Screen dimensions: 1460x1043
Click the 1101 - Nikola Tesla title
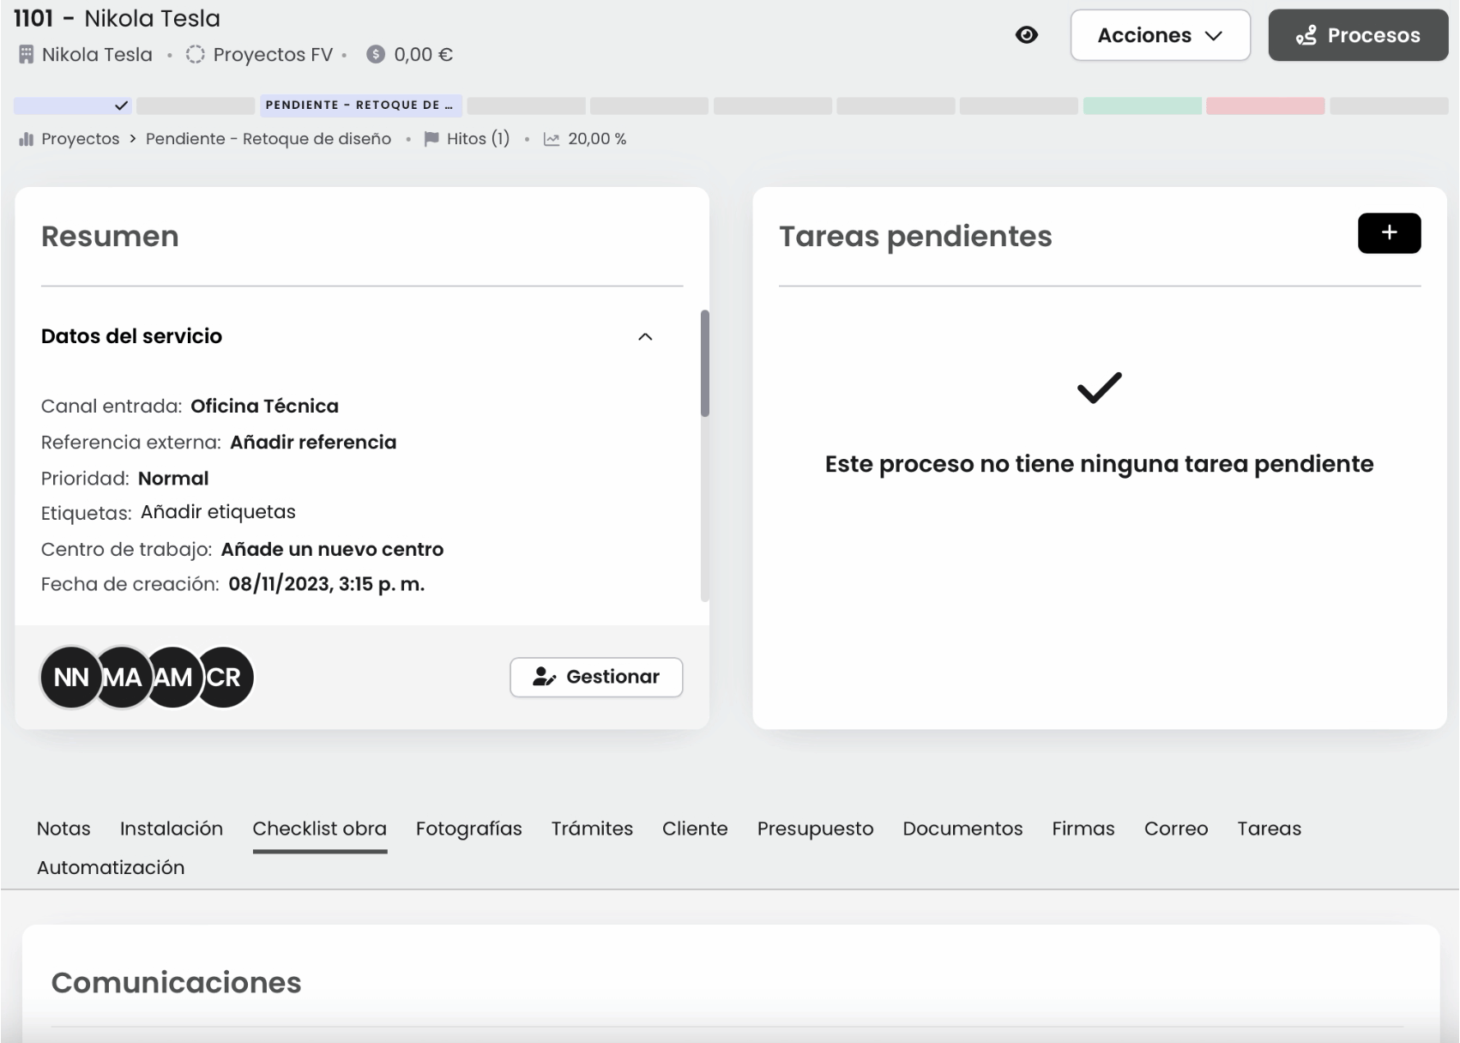[117, 18]
